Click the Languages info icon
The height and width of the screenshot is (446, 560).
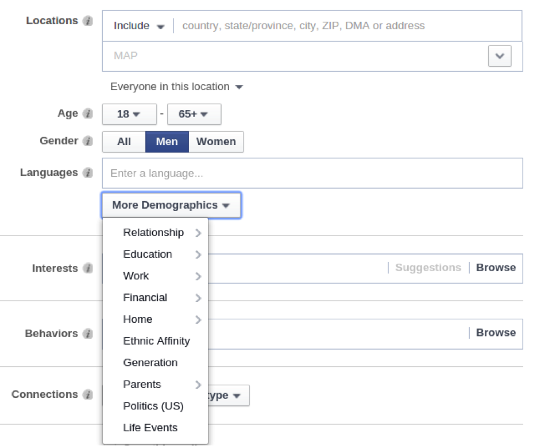click(x=89, y=173)
